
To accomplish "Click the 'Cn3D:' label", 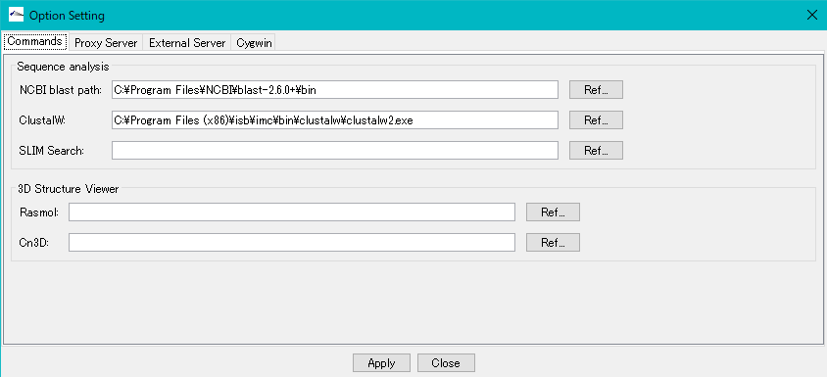I will [33, 243].
